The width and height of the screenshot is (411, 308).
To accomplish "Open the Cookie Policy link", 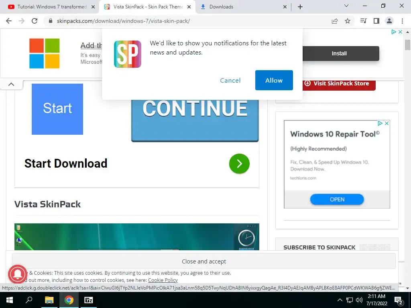I will pyautogui.click(x=163, y=280).
